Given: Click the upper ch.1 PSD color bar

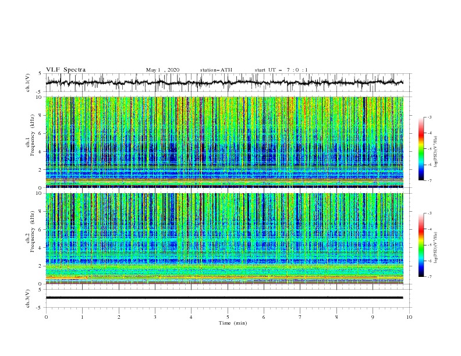Looking at the screenshot, I should coord(421,149).
